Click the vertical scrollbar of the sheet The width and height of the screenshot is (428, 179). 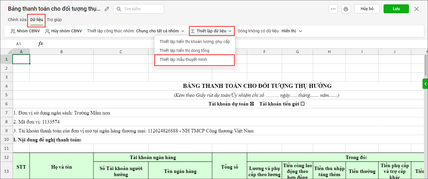(426, 66)
